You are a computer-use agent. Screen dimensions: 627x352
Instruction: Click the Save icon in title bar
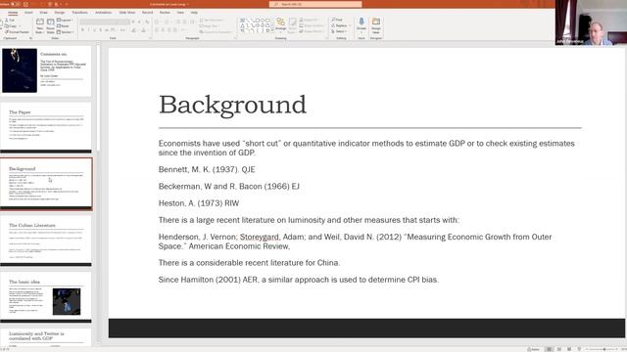(26, 4)
